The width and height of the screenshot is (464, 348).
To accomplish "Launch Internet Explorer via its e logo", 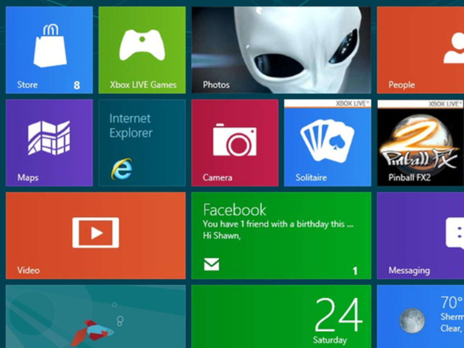I will [122, 169].
